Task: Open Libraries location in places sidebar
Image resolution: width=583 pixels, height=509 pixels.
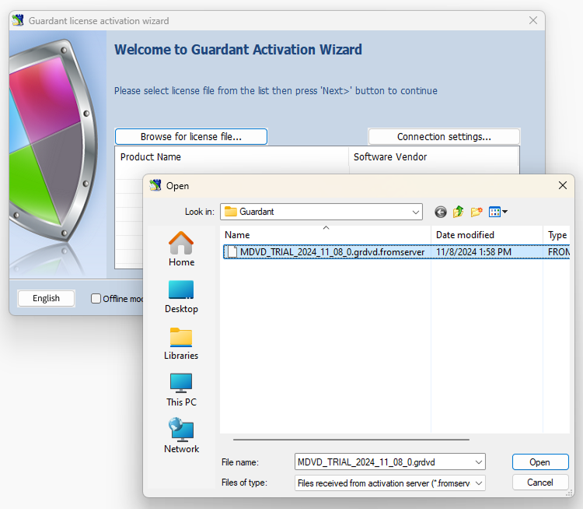Action: coord(181,343)
